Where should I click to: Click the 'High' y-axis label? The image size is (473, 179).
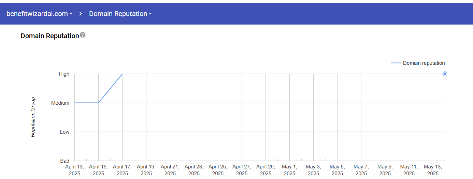click(64, 74)
